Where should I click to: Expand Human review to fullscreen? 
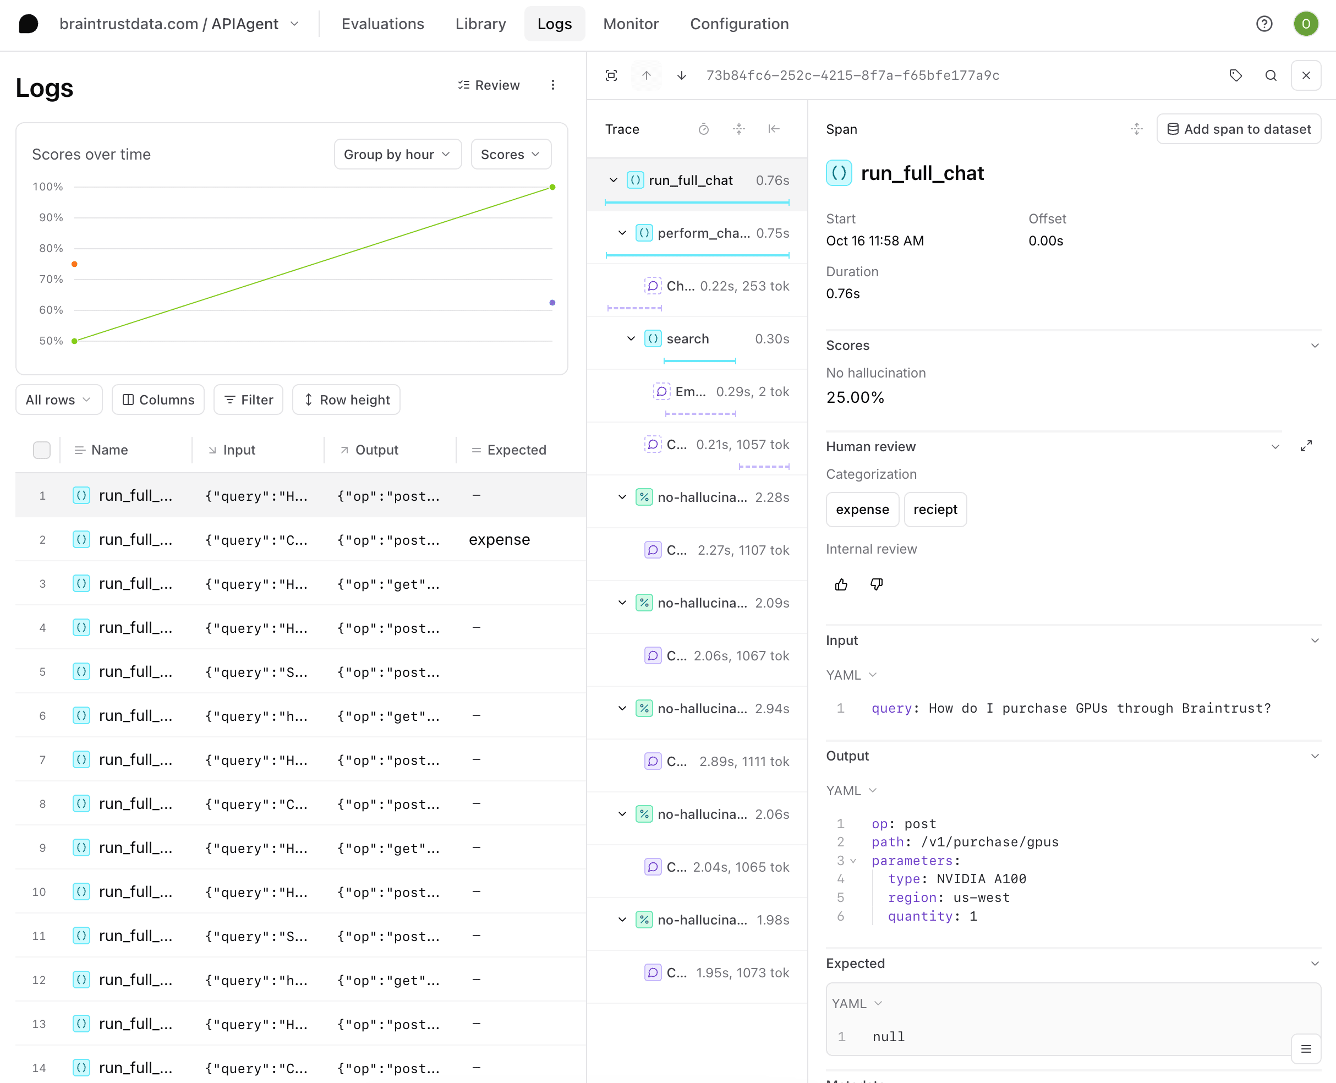click(1306, 446)
